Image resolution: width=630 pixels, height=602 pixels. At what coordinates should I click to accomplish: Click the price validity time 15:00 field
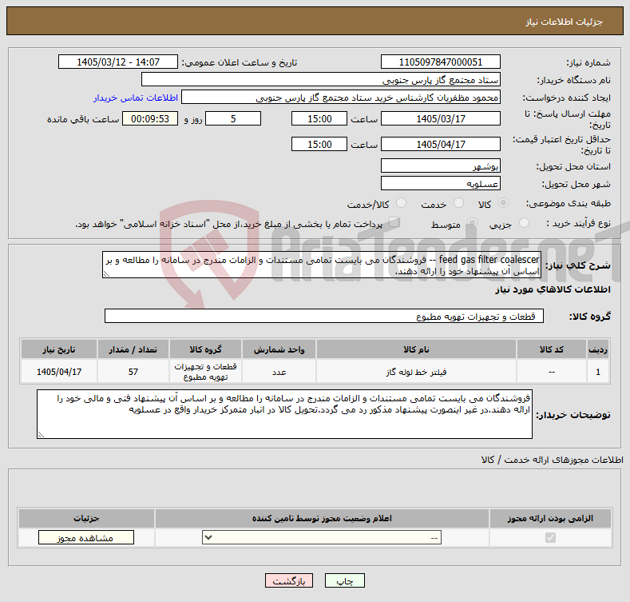click(319, 144)
